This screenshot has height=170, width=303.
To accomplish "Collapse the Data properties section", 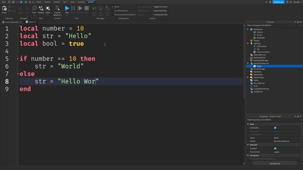I will 248,124.
